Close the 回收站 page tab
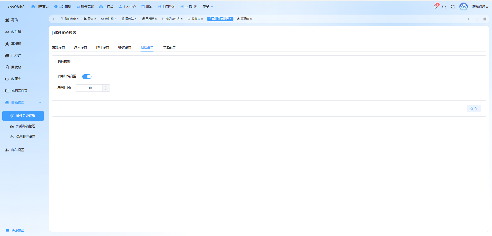Screen dimensions: 492x236 click(136, 19)
